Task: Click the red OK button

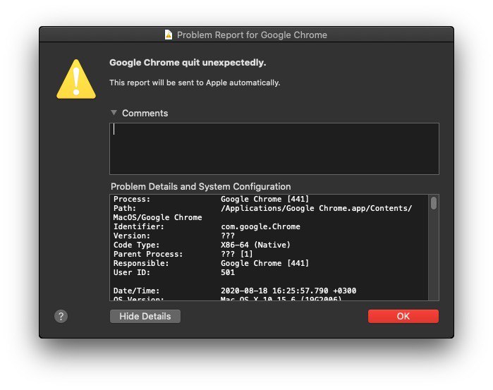Action: pos(403,316)
